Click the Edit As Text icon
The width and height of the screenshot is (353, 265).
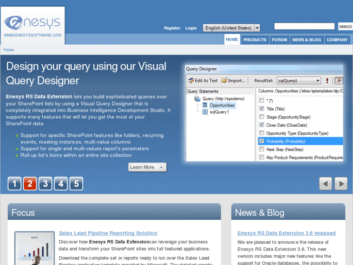click(x=191, y=81)
